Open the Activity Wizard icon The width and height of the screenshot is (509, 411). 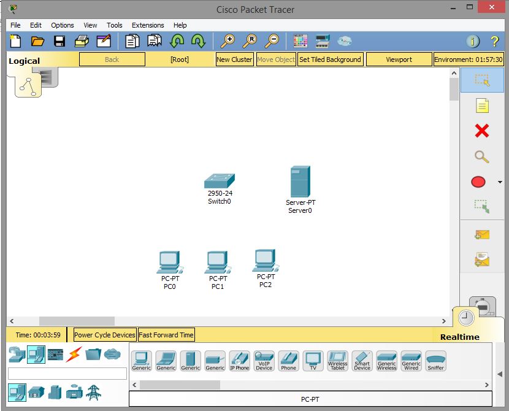(104, 41)
